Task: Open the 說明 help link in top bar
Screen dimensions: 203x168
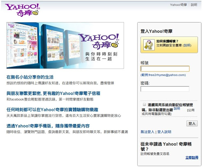Action: [194, 5]
